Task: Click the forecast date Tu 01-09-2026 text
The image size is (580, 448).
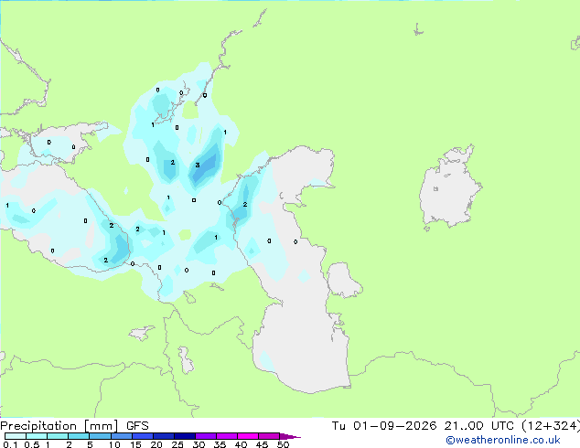Action: tap(384, 426)
